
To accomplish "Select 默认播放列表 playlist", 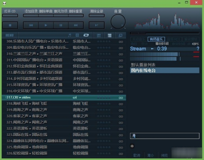I will (x=165, y=65).
